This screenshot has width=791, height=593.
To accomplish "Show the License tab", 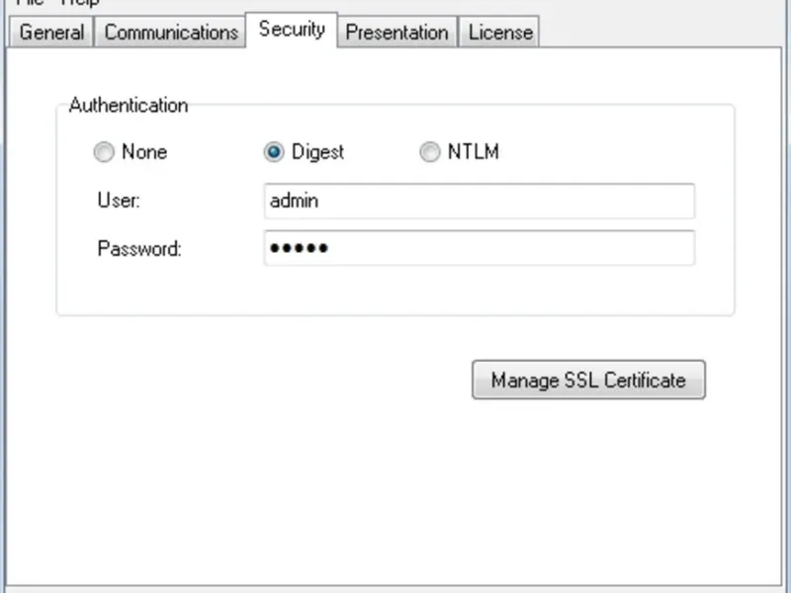I will [500, 33].
